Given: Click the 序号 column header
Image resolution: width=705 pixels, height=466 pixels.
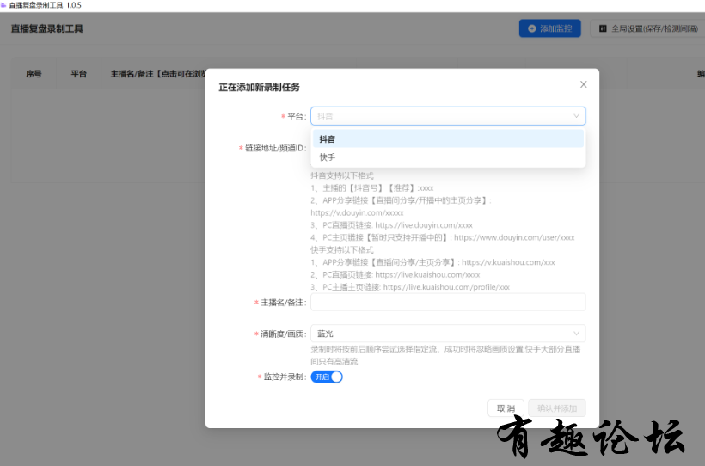Looking at the screenshot, I should (x=34, y=74).
